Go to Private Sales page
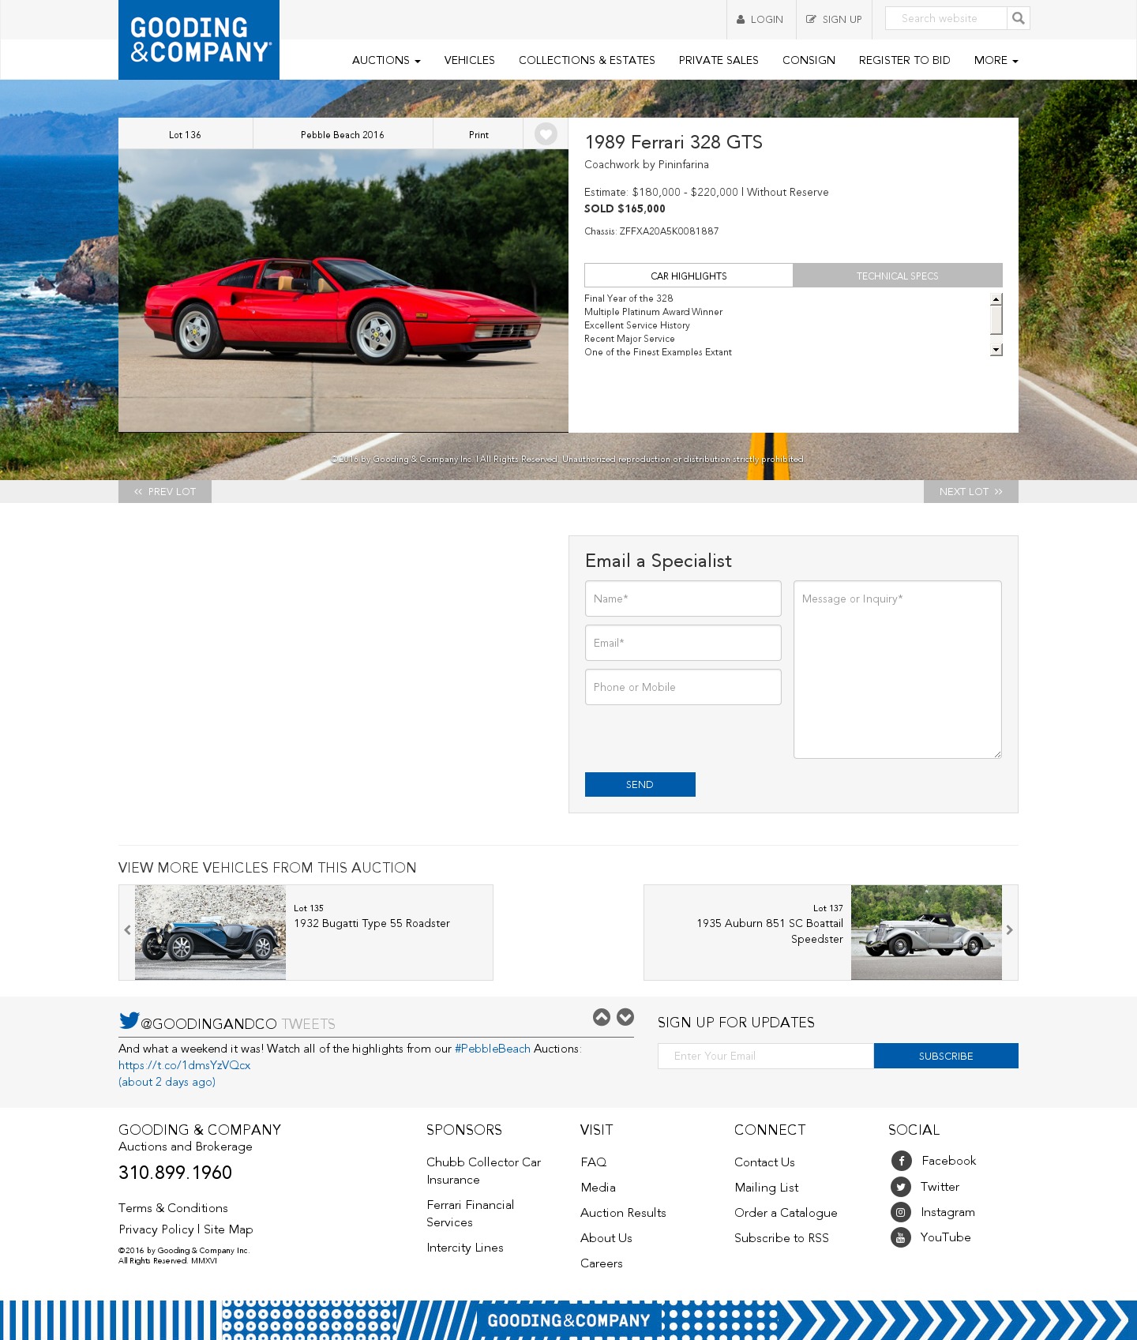Image resolution: width=1137 pixels, height=1340 pixels. (719, 60)
